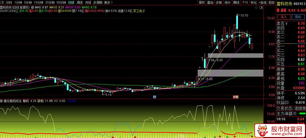
Task: Open the 画线 drawing tools
Action: click(236, 3)
